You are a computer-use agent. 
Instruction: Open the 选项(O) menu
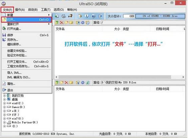tap(58, 10)
